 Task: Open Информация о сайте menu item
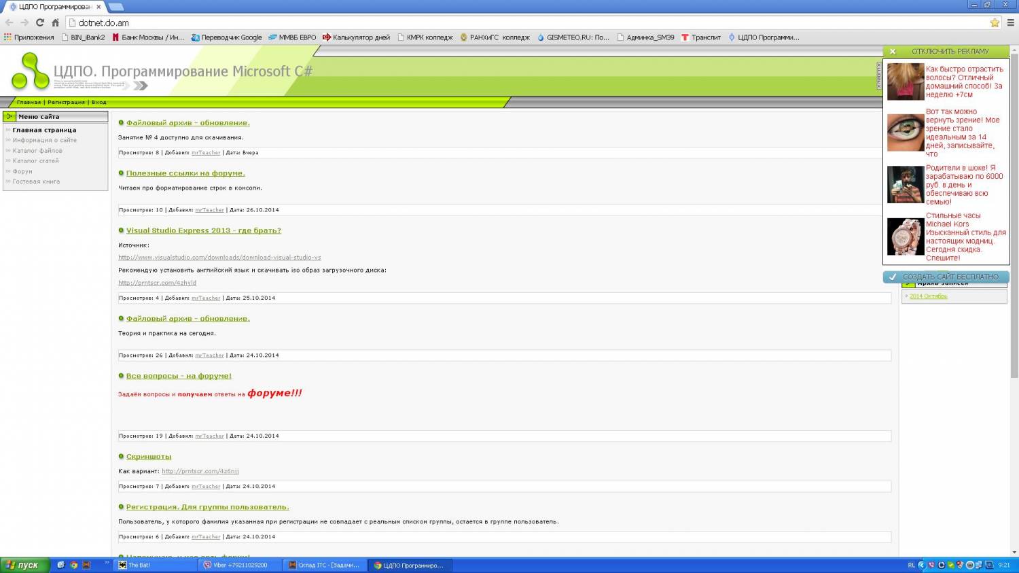pyautogui.click(x=44, y=140)
